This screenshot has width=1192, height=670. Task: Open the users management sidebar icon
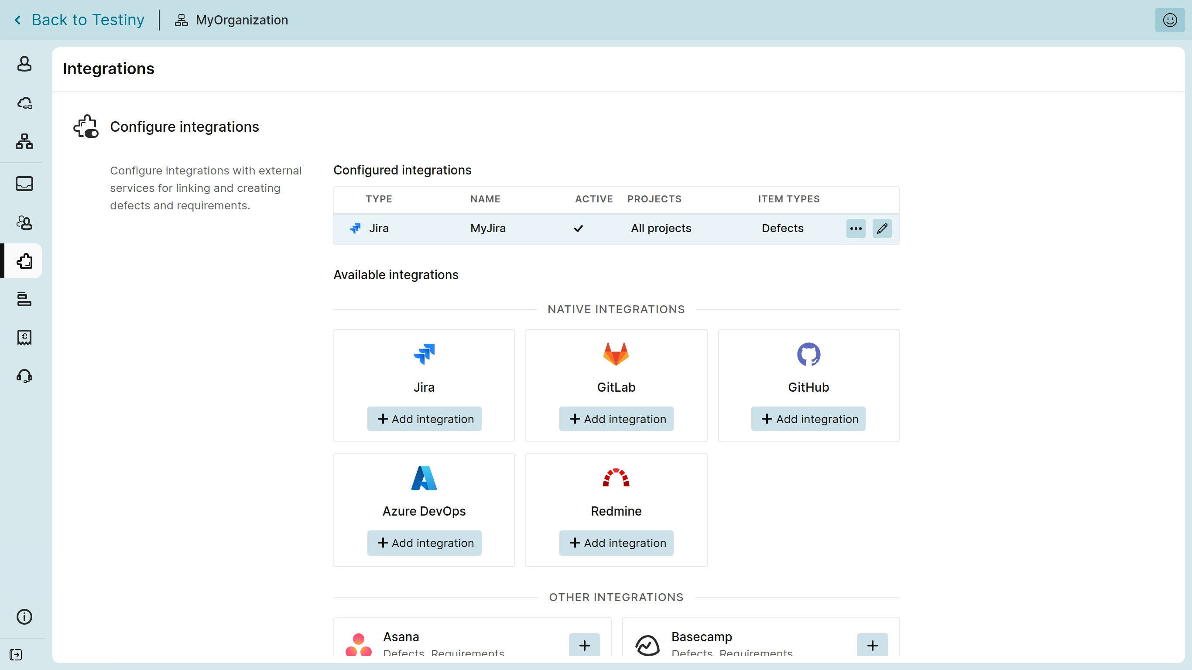pos(24,222)
